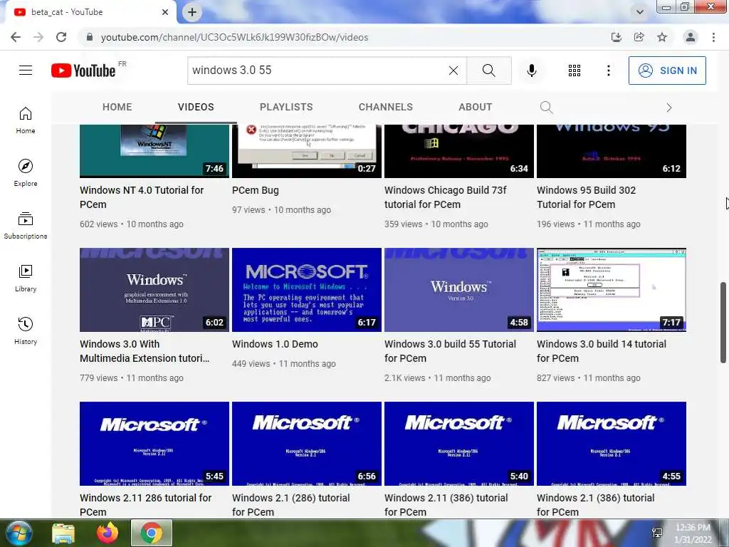Click the browser back arrow
729x547 pixels.
16,37
